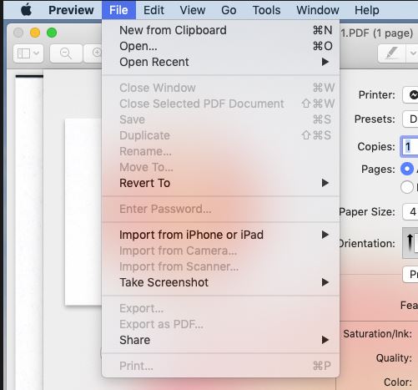Click the markup pen toolbar icon

pyautogui.click(x=391, y=53)
